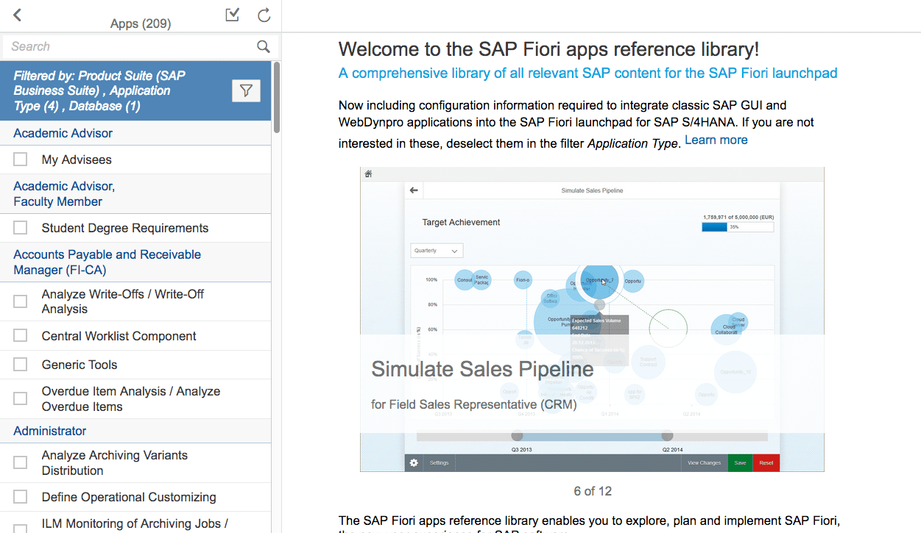Screen dimensions: 921x533
Task: Click the Q2 2014 slider handle in preview image
Action: [x=667, y=436]
